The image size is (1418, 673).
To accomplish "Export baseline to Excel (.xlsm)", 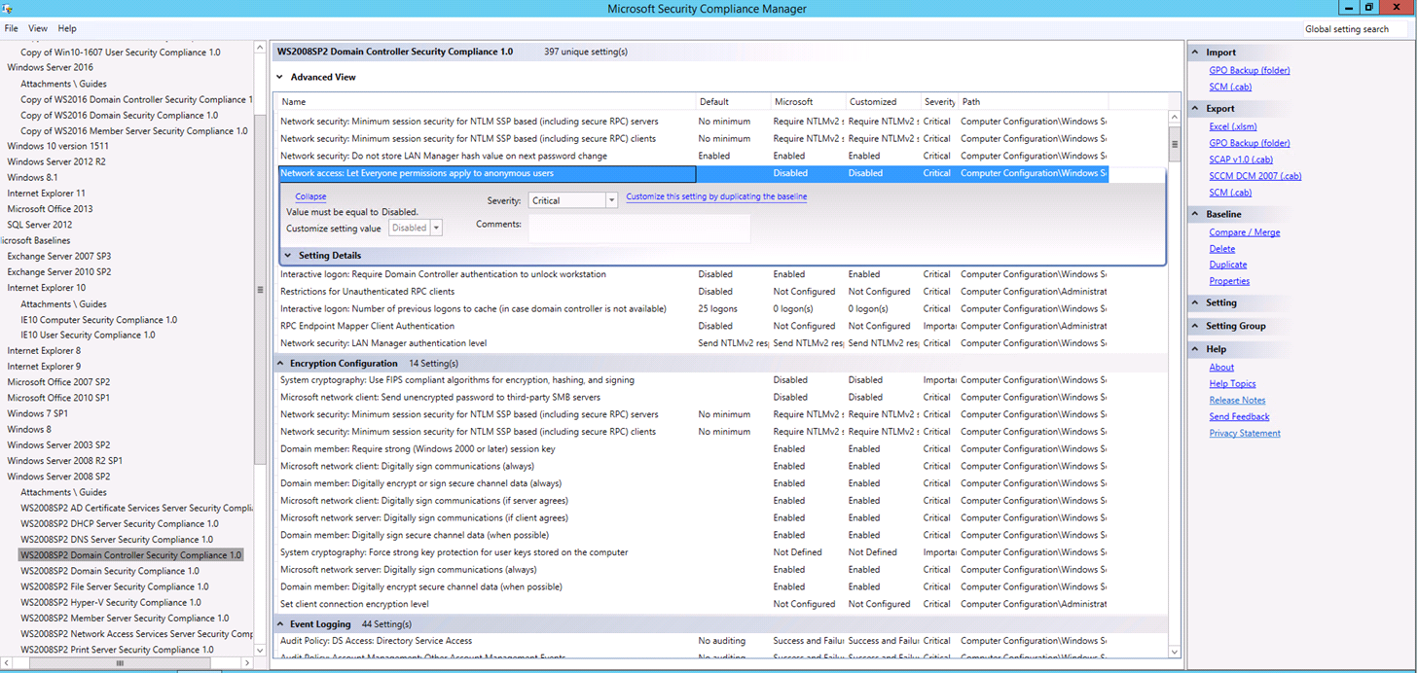I will [1233, 126].
